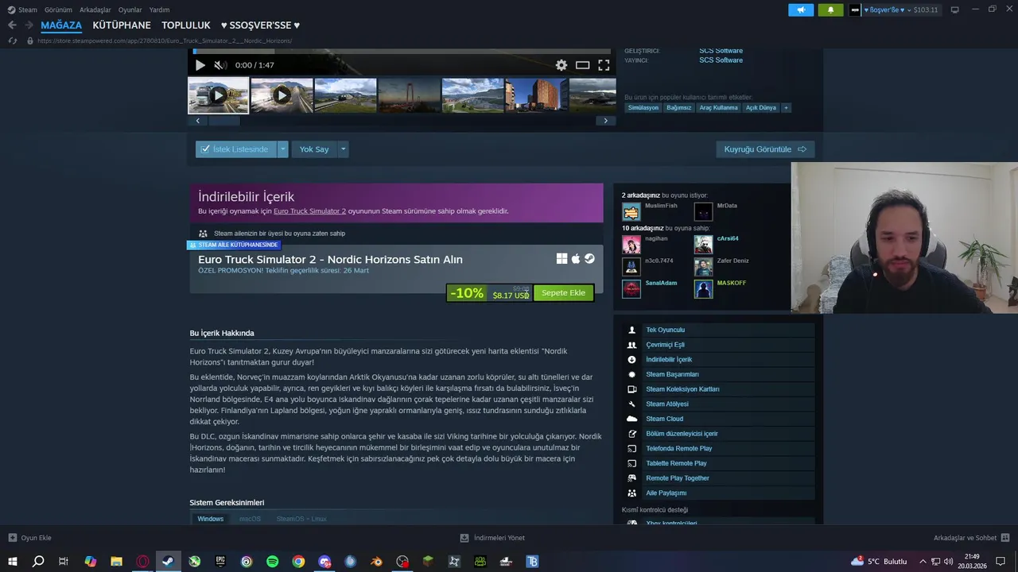Open the Tek Oyunculu feature link
1018x572 pixels.
(665, 330)
